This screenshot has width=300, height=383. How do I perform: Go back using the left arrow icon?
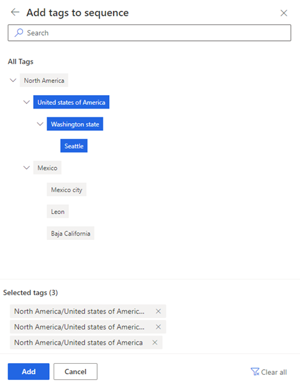pyautogui.click(x=15, y=12)
